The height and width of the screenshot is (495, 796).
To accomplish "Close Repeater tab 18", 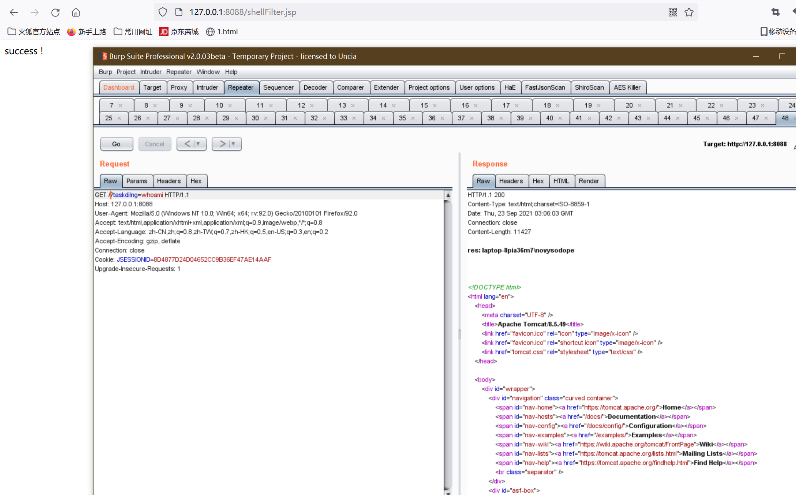I will [x=558, y=105].
